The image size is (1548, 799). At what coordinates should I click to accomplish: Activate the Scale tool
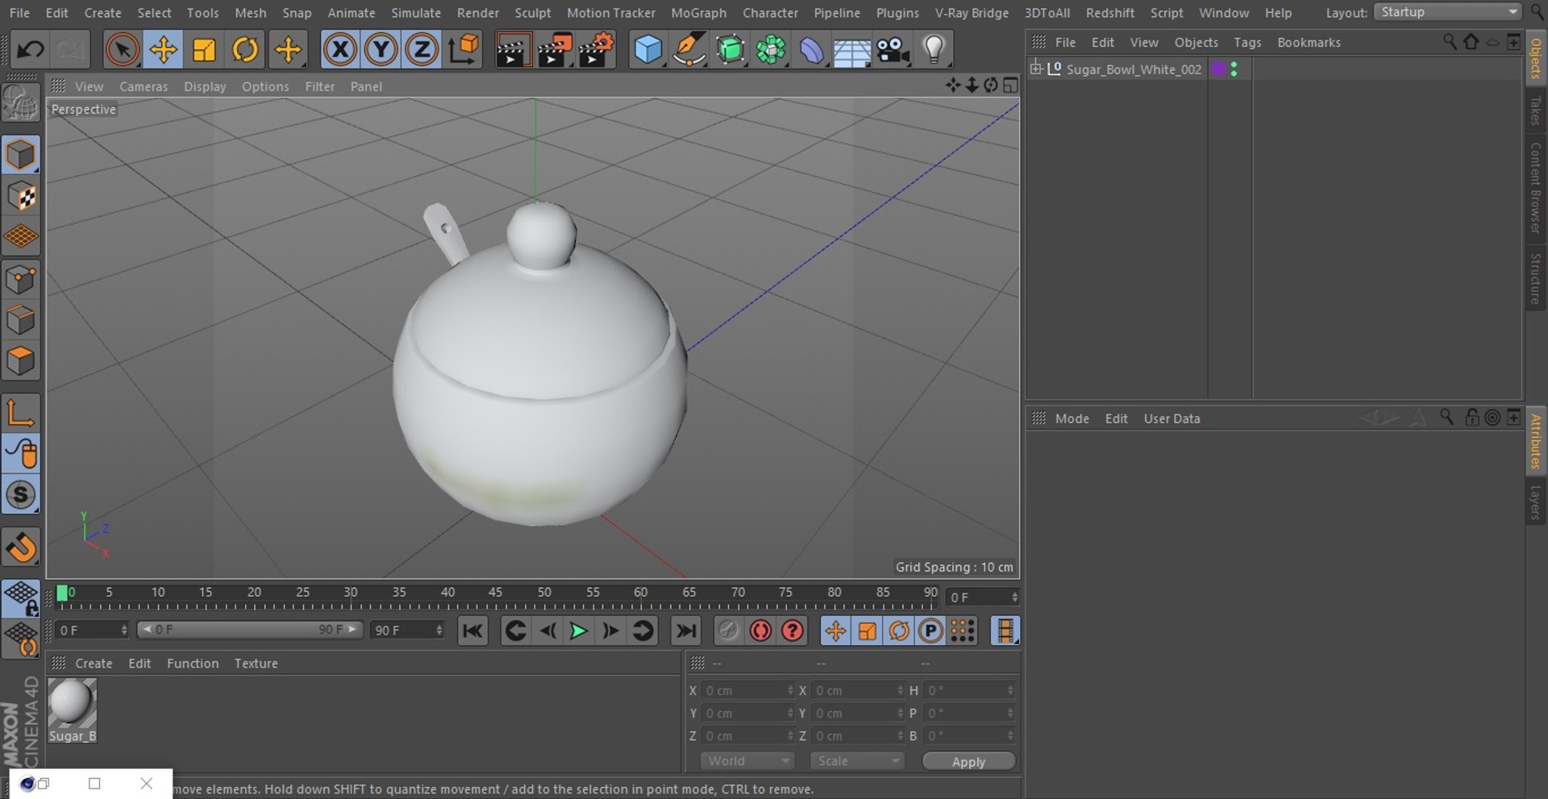(x=204, y=50)
